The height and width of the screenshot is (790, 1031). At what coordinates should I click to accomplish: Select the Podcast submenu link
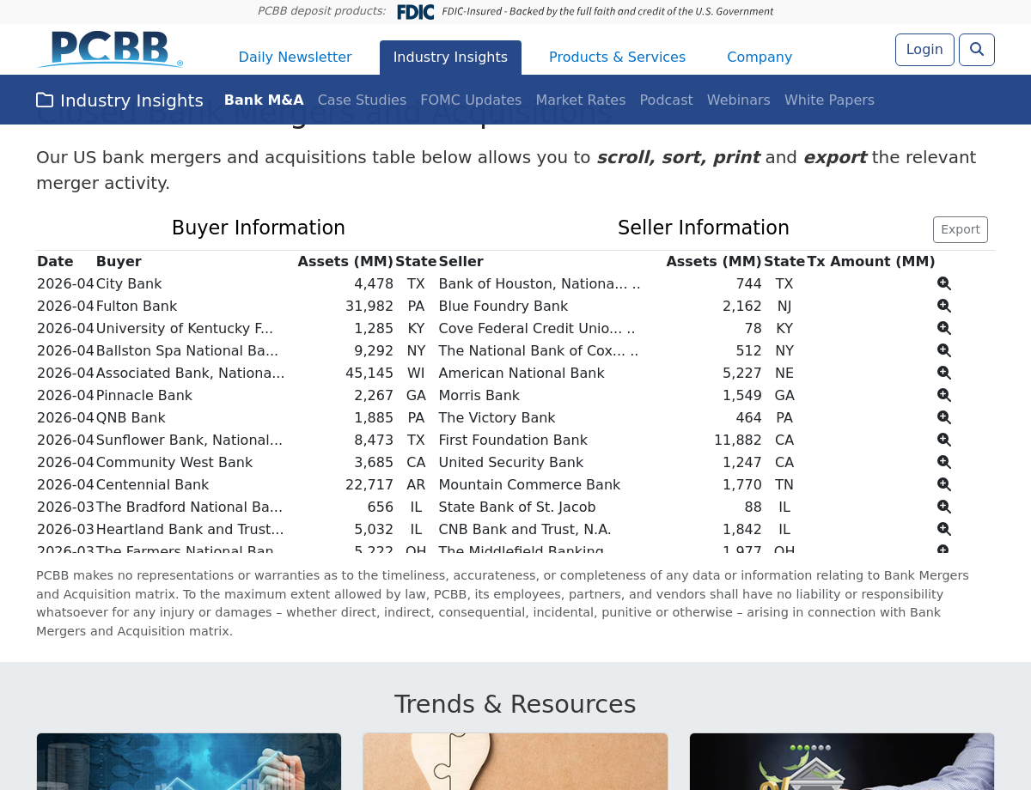pos(666,100)
